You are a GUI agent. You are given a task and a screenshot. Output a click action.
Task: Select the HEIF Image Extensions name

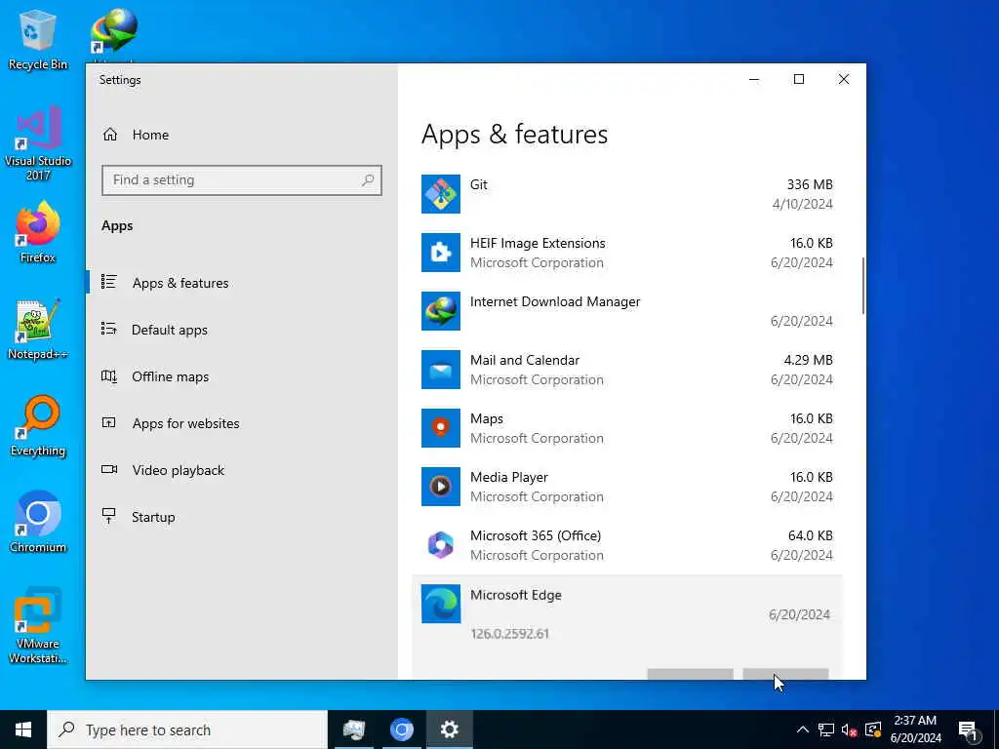pos(538,243)
